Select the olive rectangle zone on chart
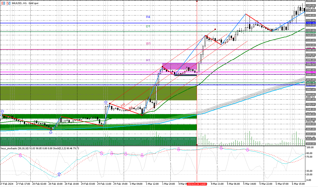Image resolution: width=318 pixels, height=187 pixels. point(99,93)
